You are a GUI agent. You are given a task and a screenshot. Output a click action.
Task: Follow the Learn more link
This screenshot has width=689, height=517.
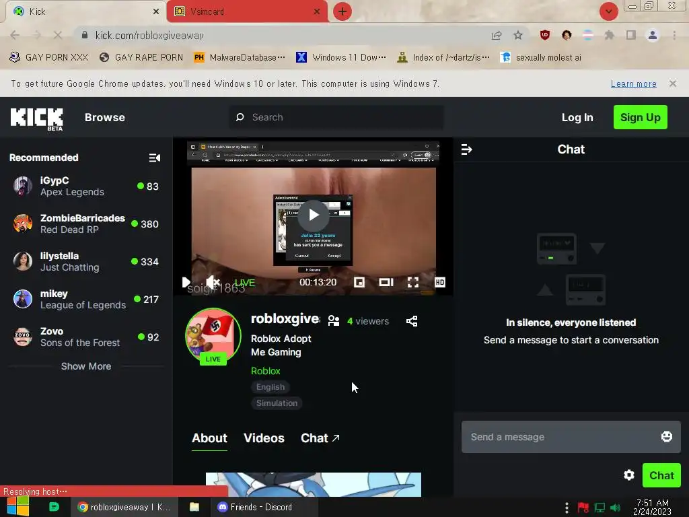(x=633, y=83)
